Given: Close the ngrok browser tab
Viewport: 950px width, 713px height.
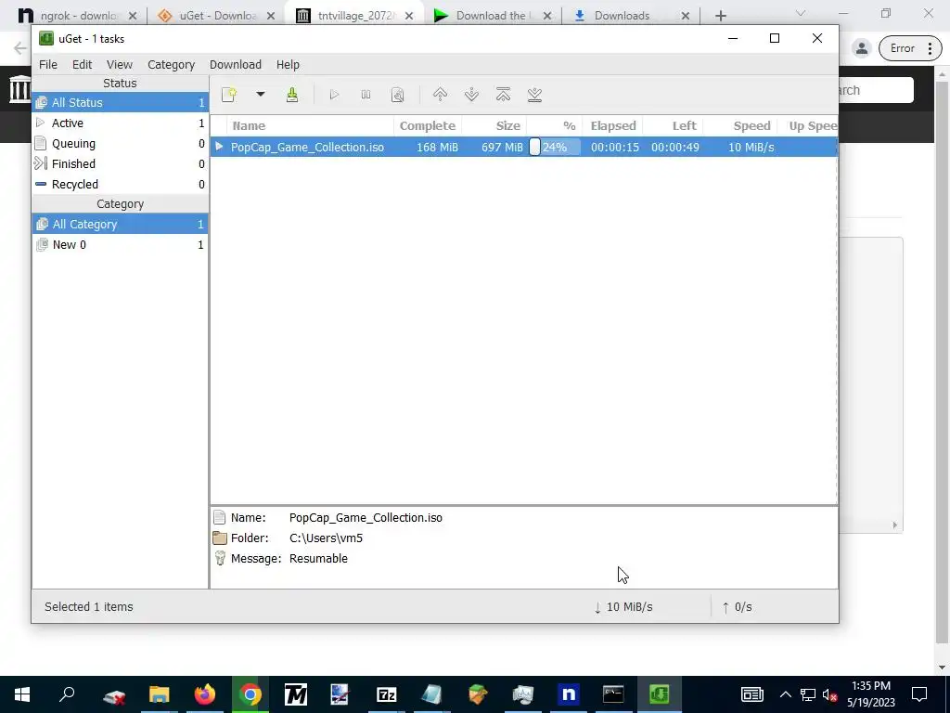Looking at the screenshot, I should [x=133, y=16].
